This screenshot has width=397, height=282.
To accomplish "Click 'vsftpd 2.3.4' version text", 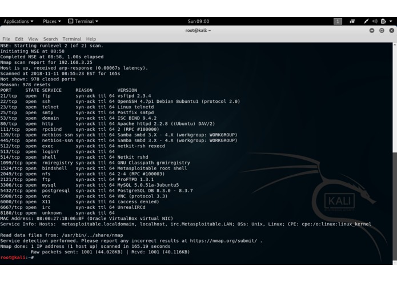I will click(134, 96).
